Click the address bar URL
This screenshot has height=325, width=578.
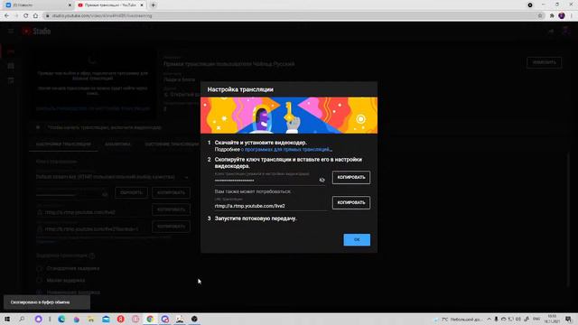(102, 16)
